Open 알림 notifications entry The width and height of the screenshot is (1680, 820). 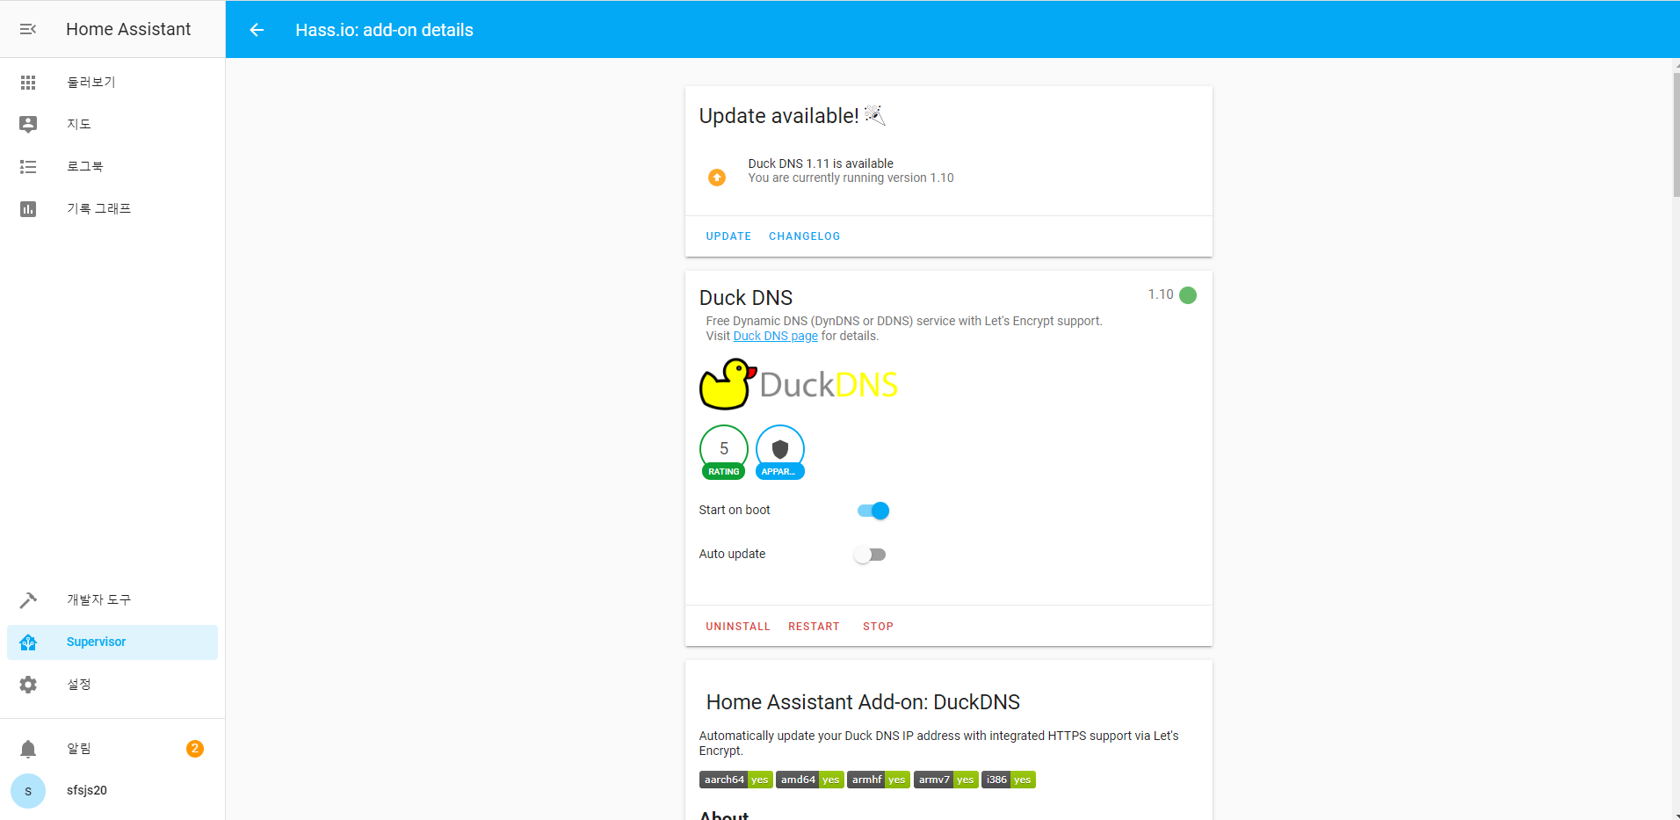click(112, 748)
